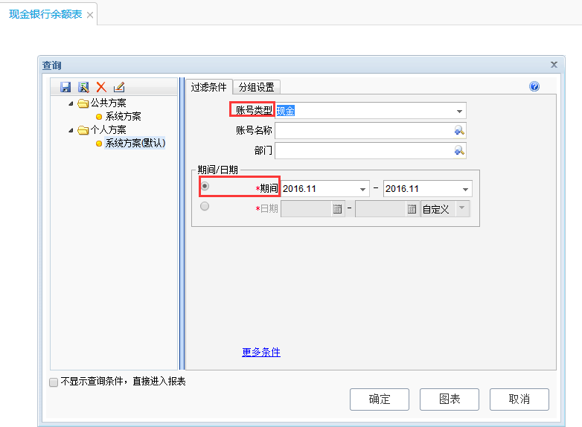Open the end period 2016.11 dropdown
Viewport: 582px width, 427px height.
(465, 189)
